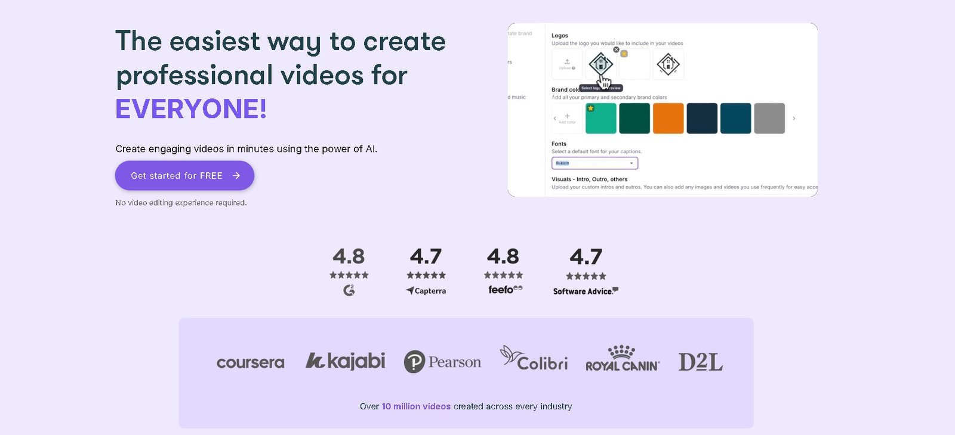
Task: Click the Capterra 4.7 rating stars
Action: click(x=426, y=275)
